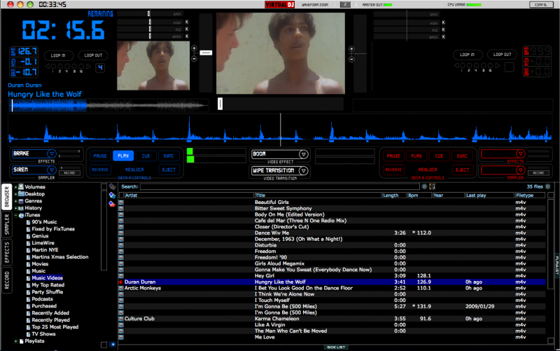Click deck A loop shrink left arrow
The width and height of the screenshot is (560, 351).
47,67
